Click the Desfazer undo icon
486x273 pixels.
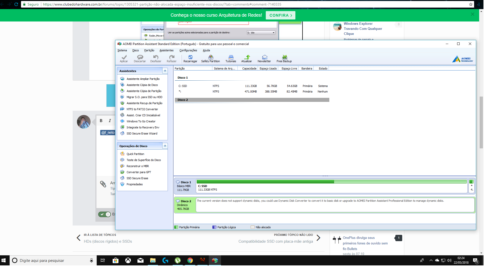point(156,59)
